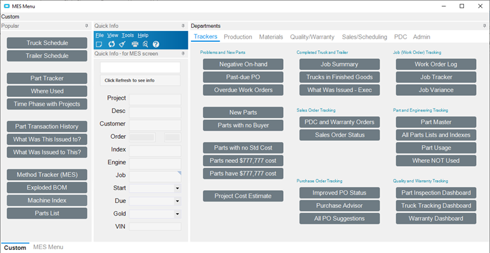Click the Where Used button
490x253 pixels.
click(47, 91)
